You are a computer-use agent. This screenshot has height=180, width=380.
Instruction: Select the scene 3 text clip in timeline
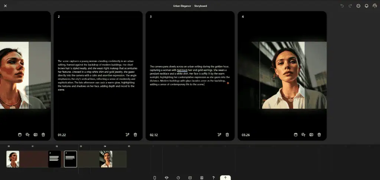71,159
